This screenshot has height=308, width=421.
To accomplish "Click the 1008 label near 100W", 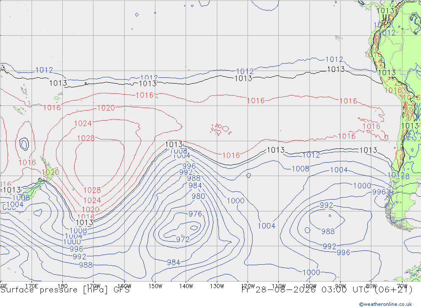I will pos(301,169).
